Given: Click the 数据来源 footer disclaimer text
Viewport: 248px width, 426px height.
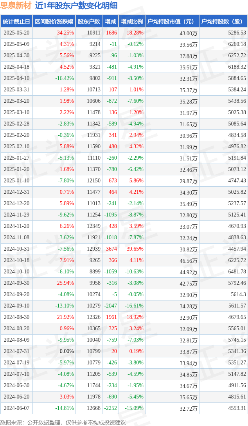Looking at the screenshot, I should [63, 422].
